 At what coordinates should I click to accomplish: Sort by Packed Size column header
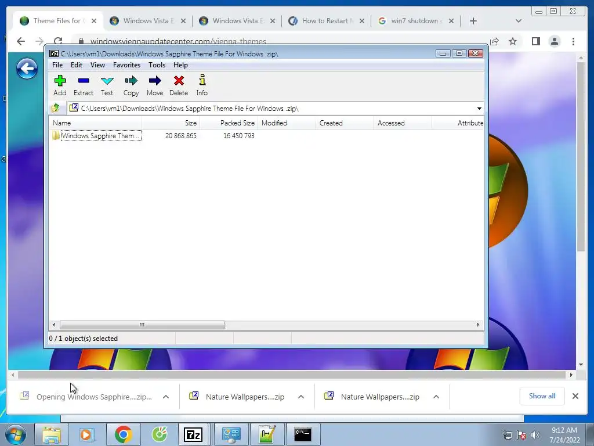click(229, 123)
